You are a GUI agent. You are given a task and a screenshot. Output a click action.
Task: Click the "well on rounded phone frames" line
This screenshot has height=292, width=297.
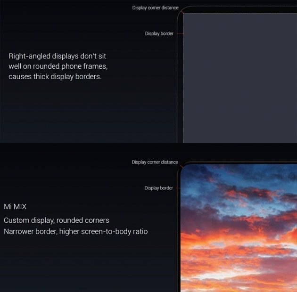(58, 66)
